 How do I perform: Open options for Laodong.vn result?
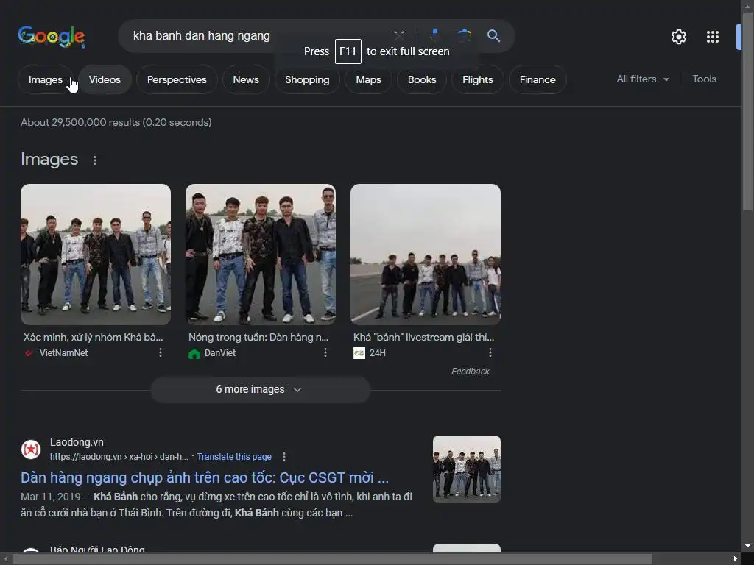pos(284,456)
